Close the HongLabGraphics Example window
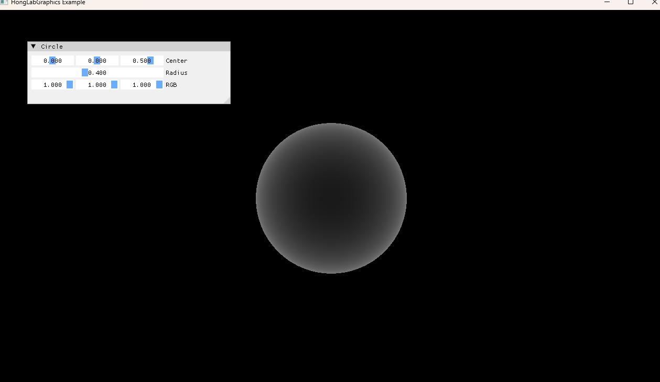 [654, 3]
